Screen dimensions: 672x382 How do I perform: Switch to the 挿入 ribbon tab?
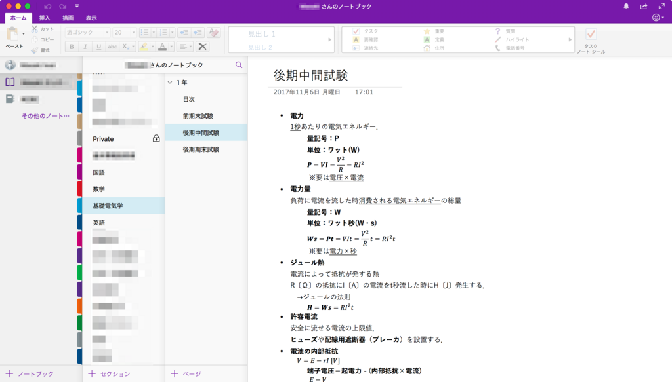45,18
